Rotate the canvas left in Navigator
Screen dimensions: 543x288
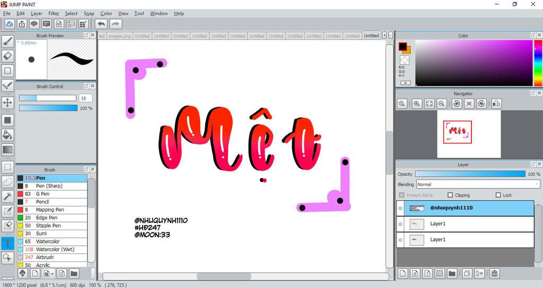pyautogui.click(x=457, y=103)
